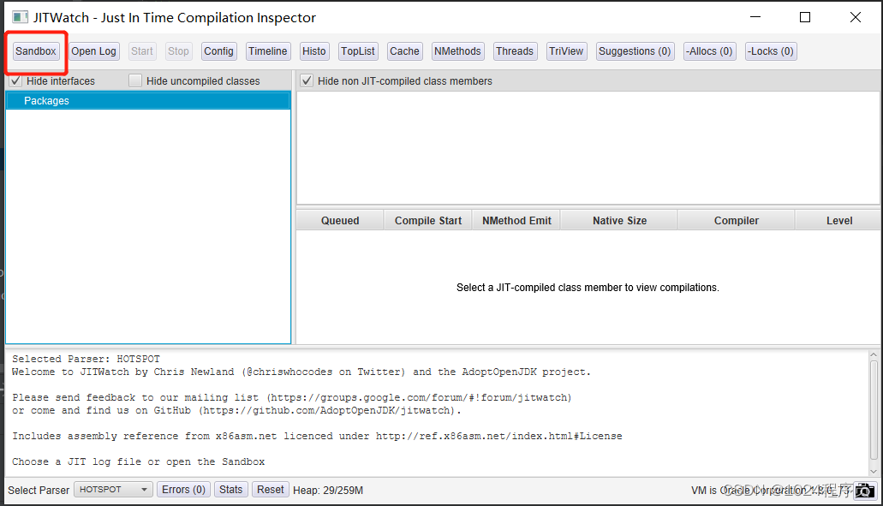The height and width of the screenshot is (506, 883).
Task: Open the Sandbox button
Action: 35,51
